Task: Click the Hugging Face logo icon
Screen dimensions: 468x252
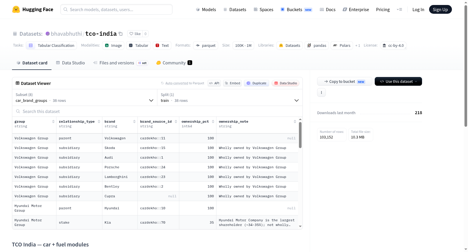Action: 16,9
